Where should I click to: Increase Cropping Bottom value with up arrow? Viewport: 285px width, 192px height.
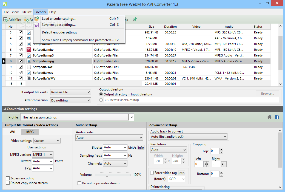pyautogui.click(x=221, y=172)
